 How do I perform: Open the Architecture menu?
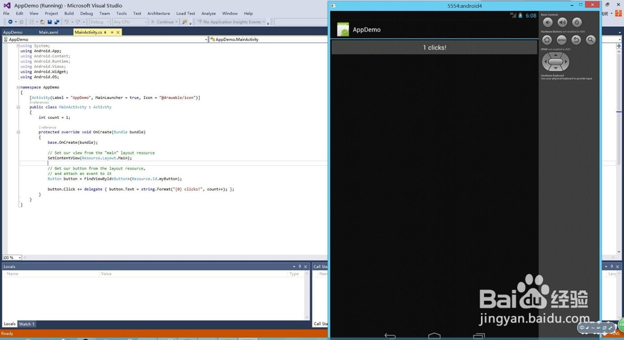158,13
